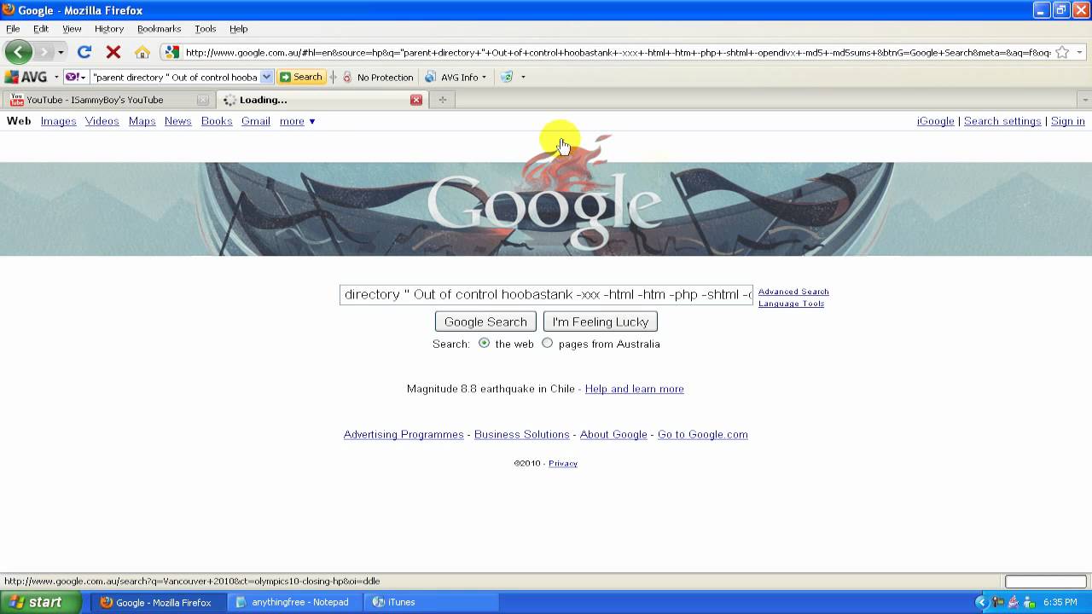
Task: Click the Forward navigation arrow
Action: click(x=44, y=52)
